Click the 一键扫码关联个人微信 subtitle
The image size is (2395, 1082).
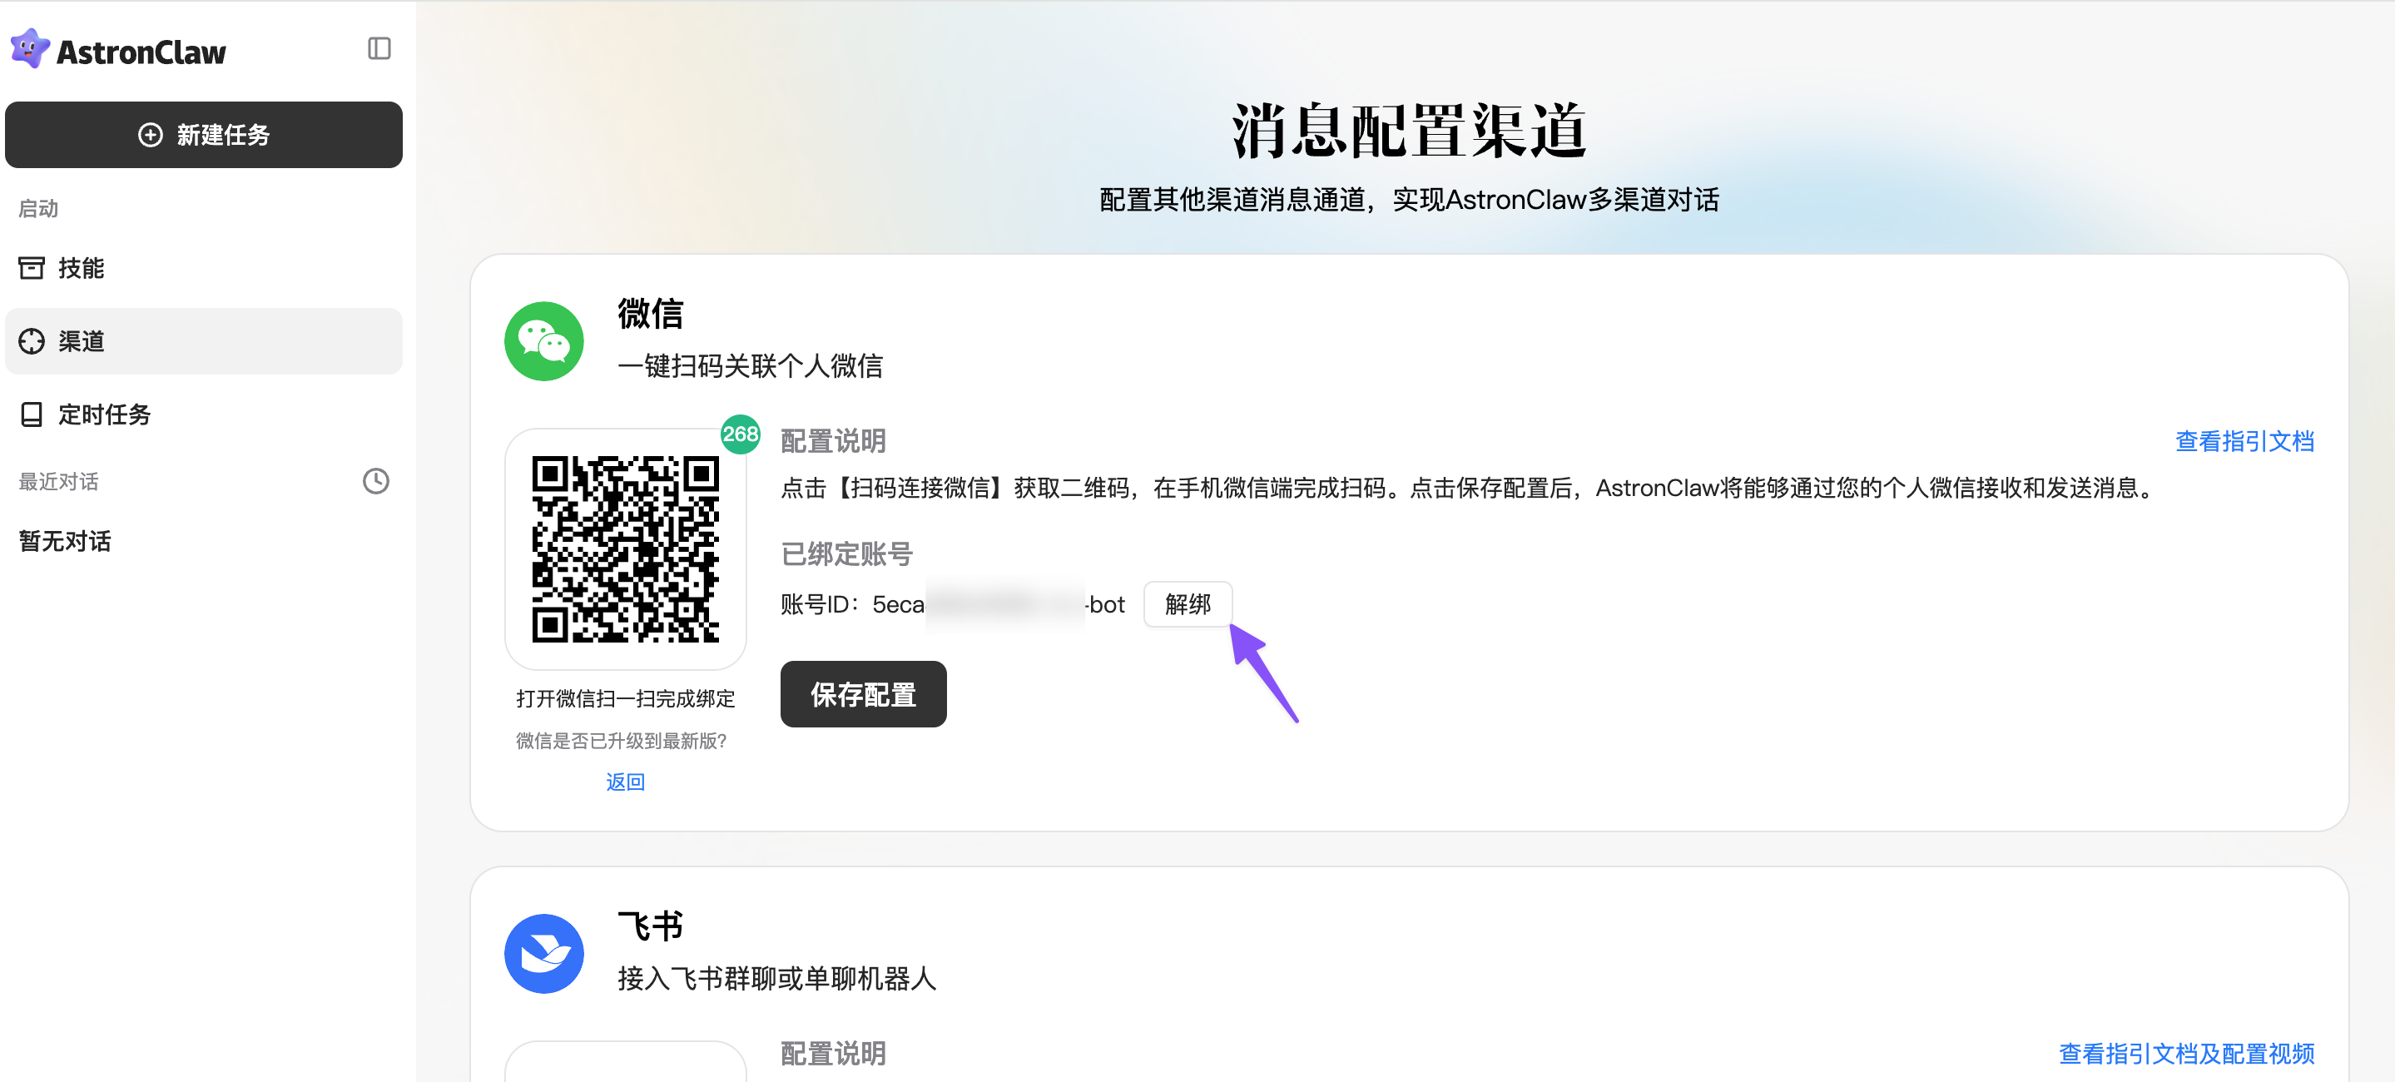click(749, 365)
